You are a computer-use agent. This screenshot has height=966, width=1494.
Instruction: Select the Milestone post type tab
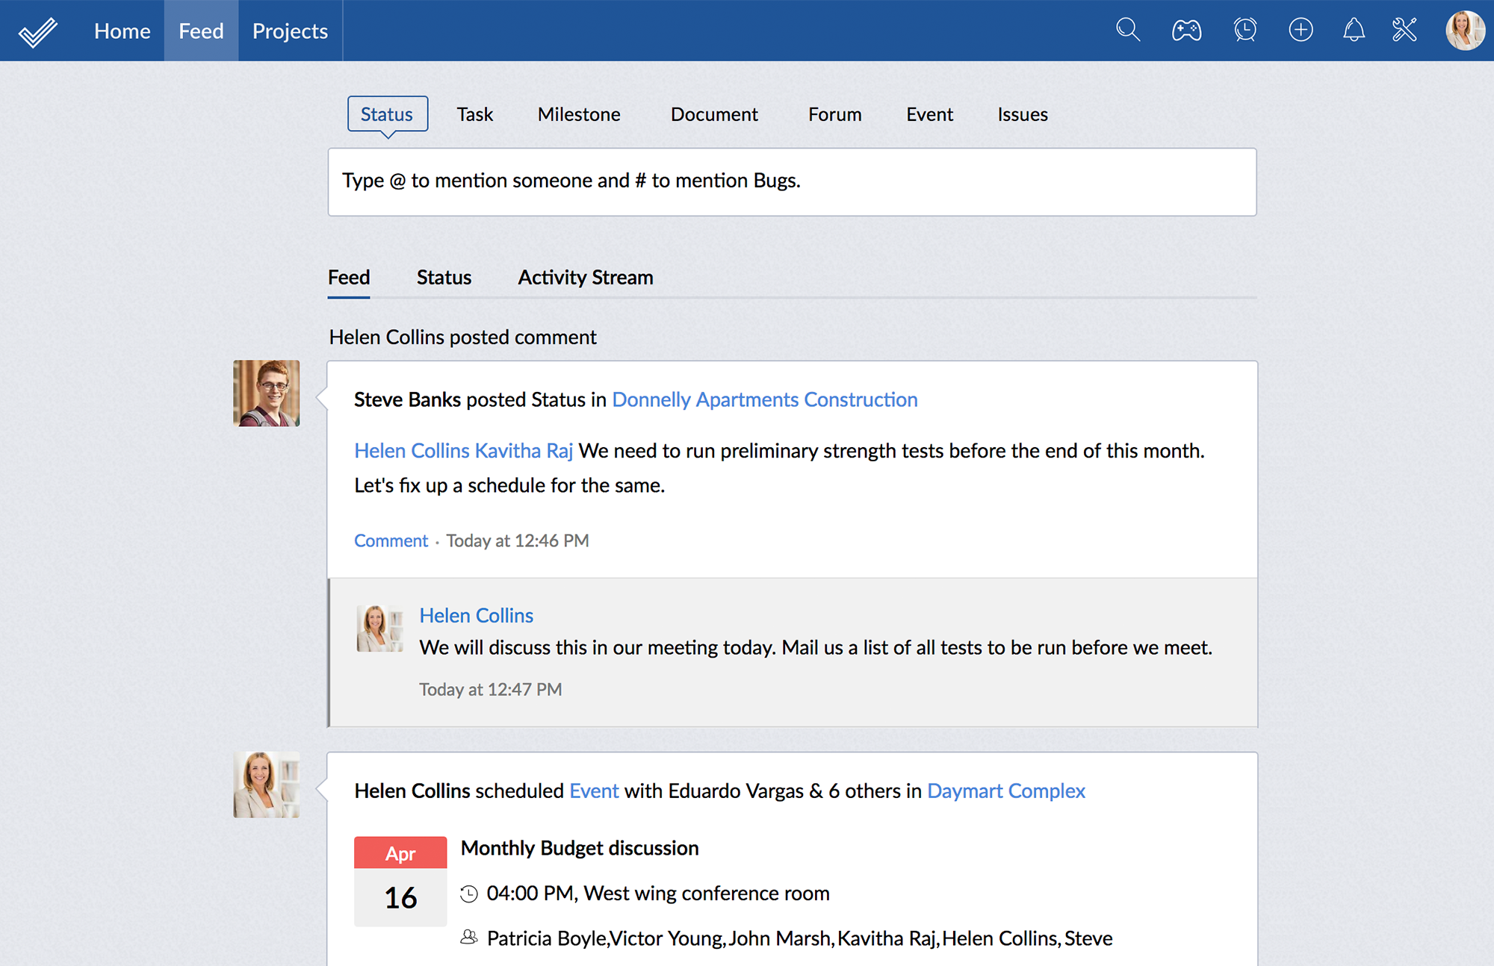(x=579, y=114)
